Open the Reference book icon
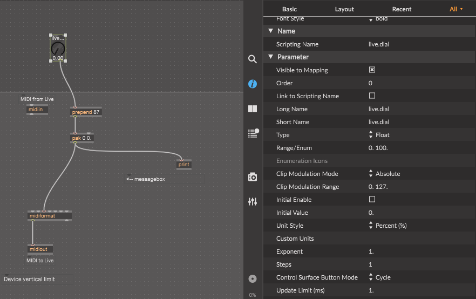The height and width of the screenshot is (299, 476). pos(252,108)
